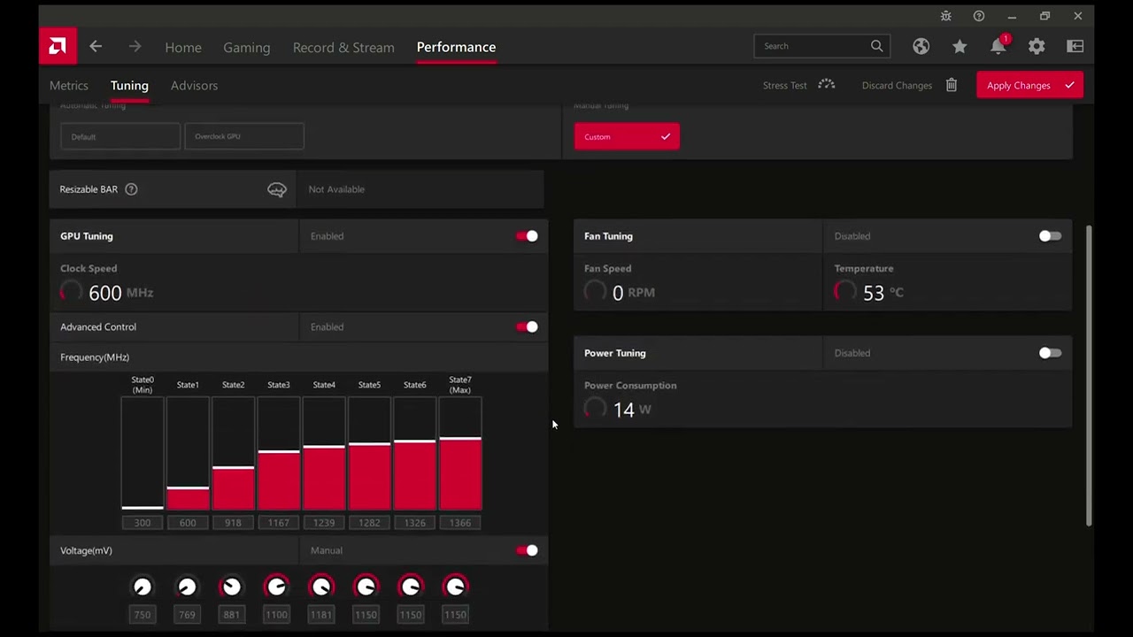Click the State7 1366 frequency field
This screenshot has height=637, width=1133.
(x=460, y=523)
